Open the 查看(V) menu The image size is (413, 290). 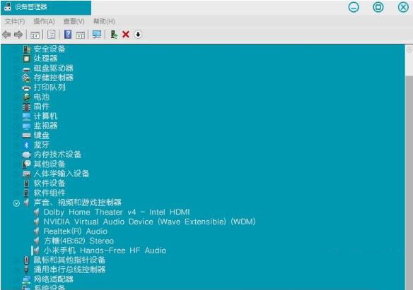(x=74, y=21)
